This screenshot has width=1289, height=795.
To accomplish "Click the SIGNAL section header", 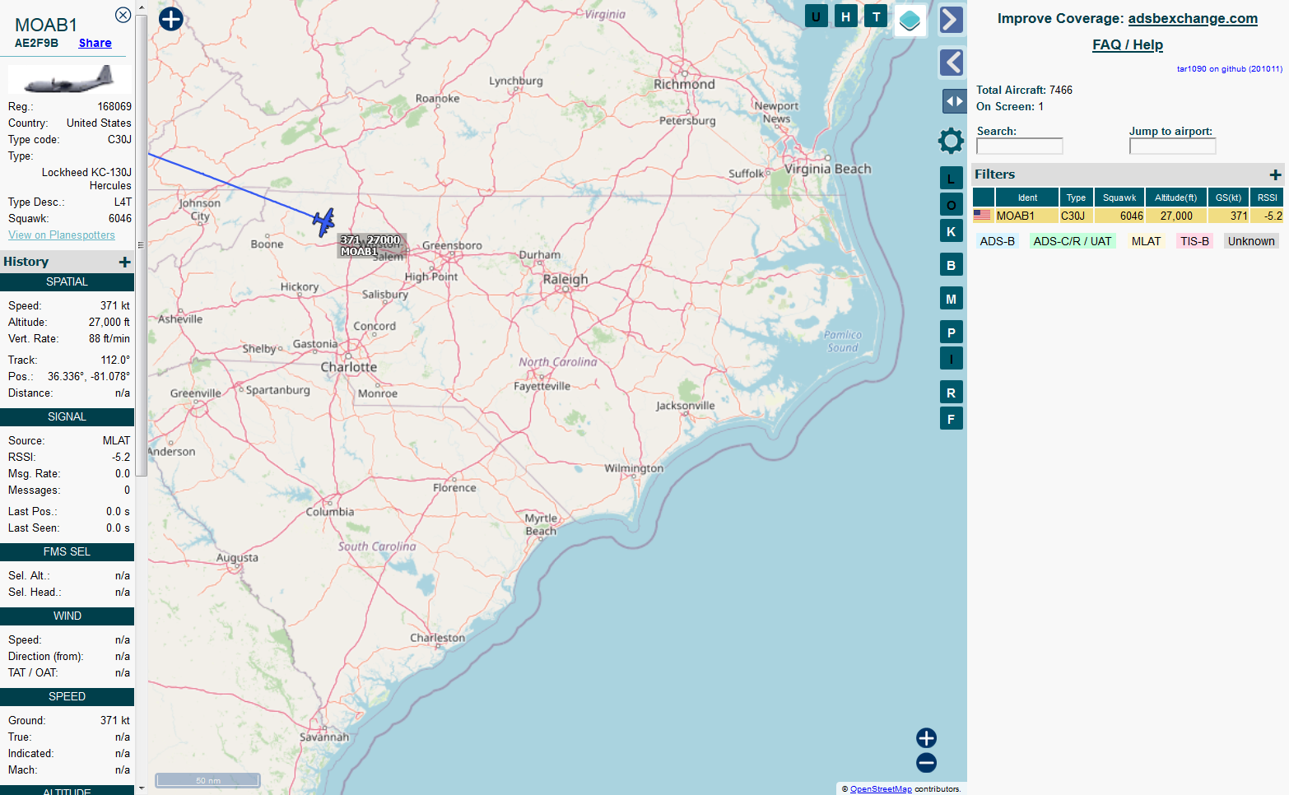I will point(67,416).
